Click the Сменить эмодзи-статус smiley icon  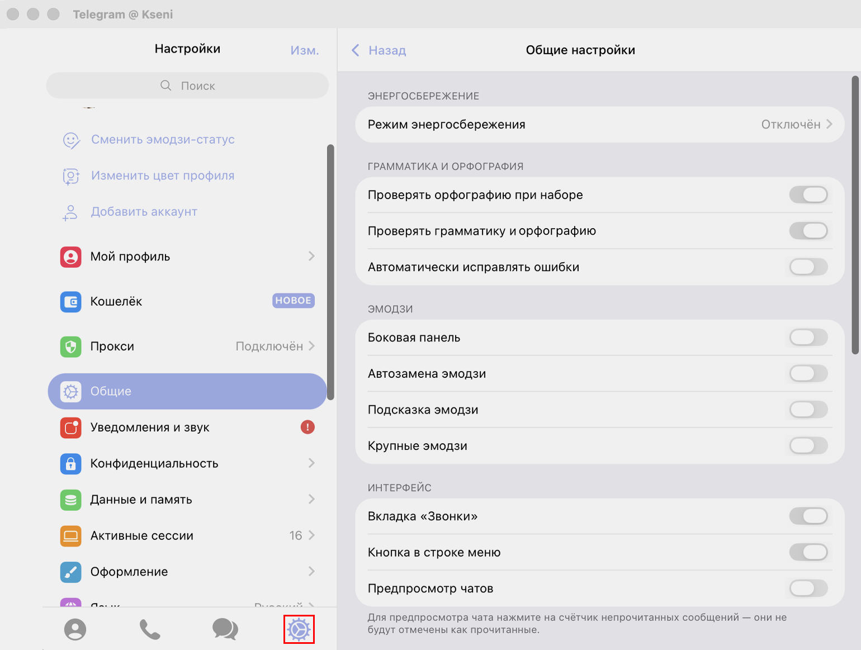pyautogui.click(x=71, y=140)
